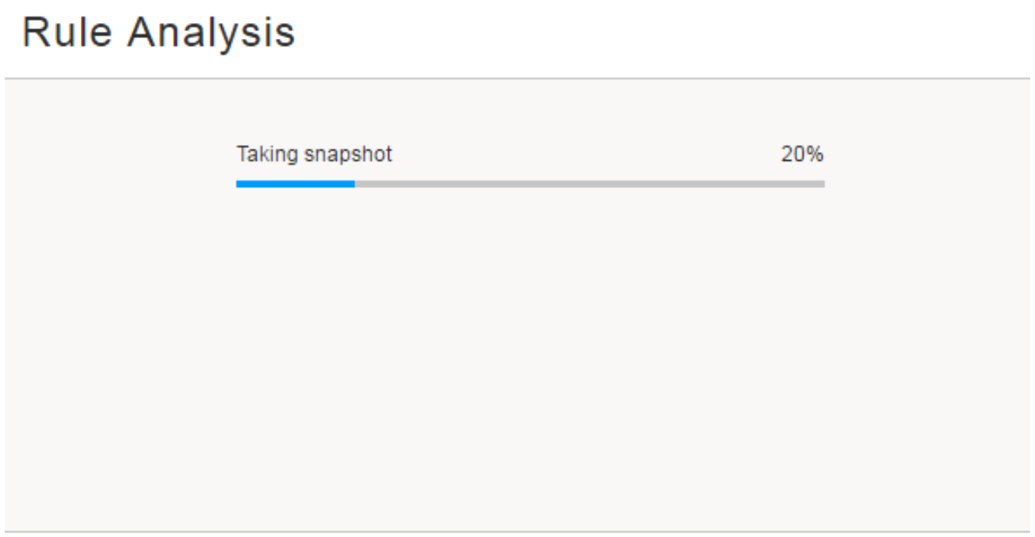Click the Taking snapshot status label

click(314, 154)
